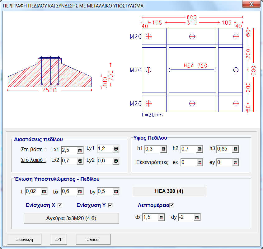Open calculator icon beside dy field
Image resolution: width=263 pixels, height=249 pixels.
pos(197,218)
